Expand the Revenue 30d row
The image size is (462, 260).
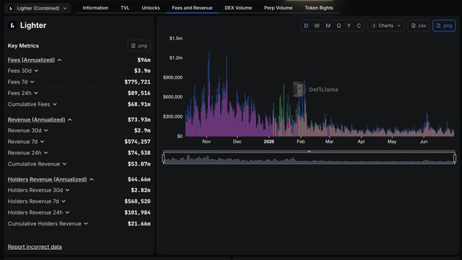[x=46, y=131]
